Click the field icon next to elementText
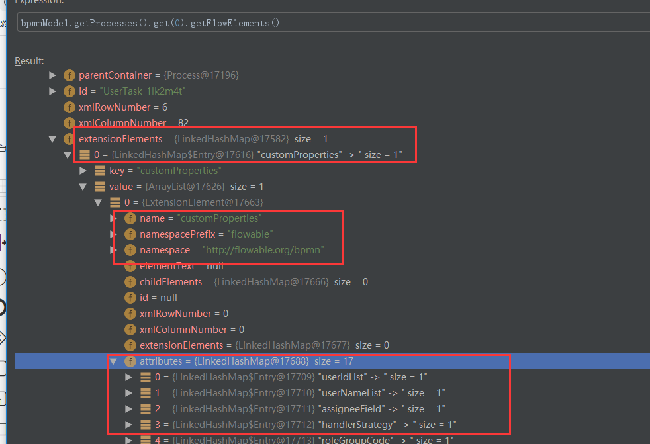650x444 pixels. coord(130,265)
